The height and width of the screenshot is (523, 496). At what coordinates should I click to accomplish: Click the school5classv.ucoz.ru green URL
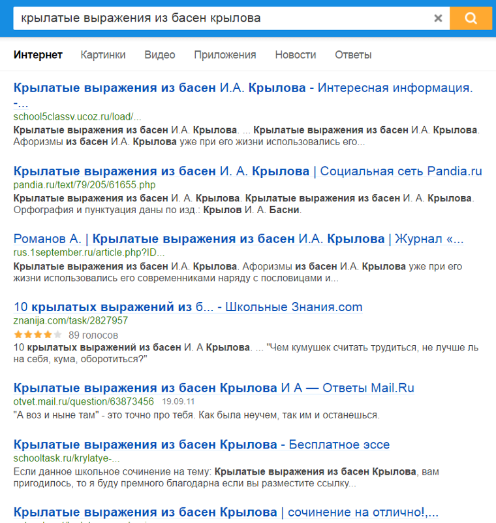pos(77,116)
